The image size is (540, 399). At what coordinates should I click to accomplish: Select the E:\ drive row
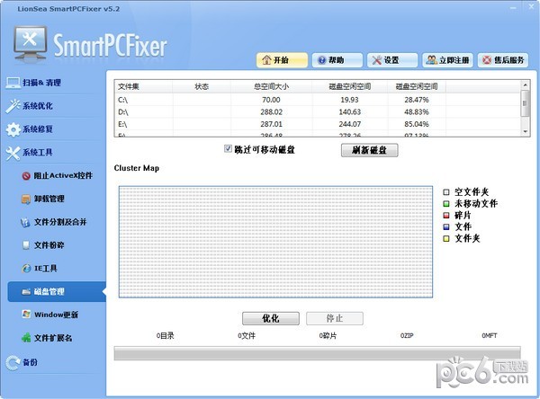point(318,124)
